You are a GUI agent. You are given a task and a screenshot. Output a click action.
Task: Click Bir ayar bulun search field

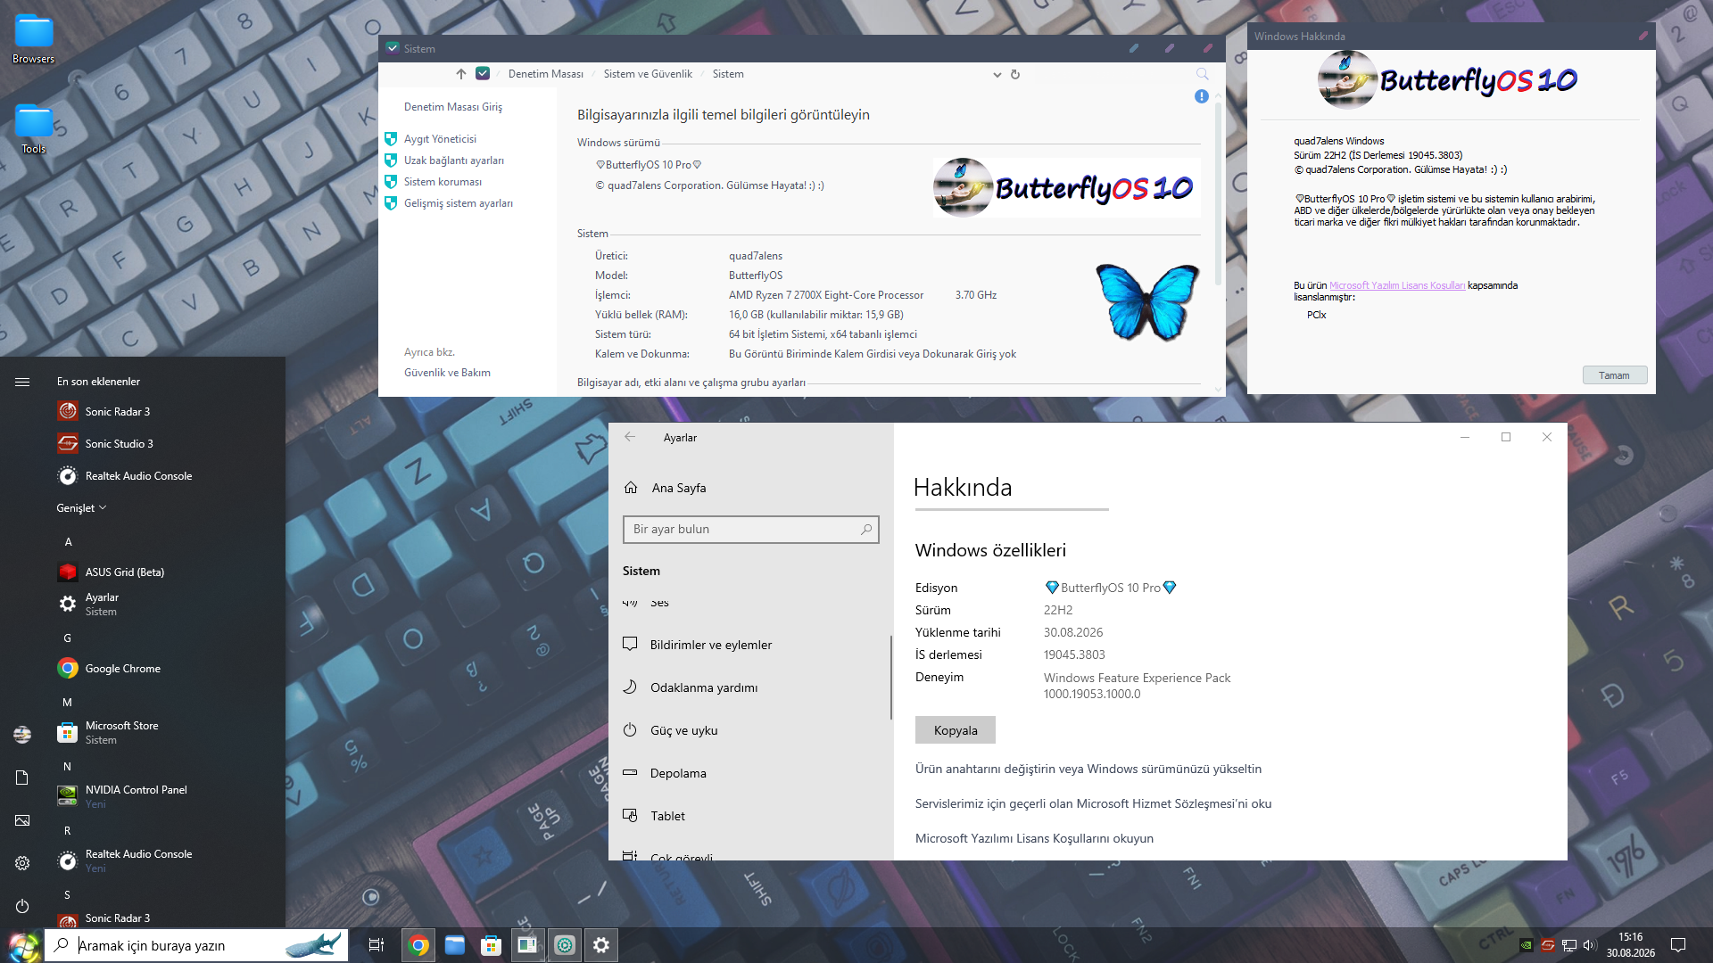(751, 530)
